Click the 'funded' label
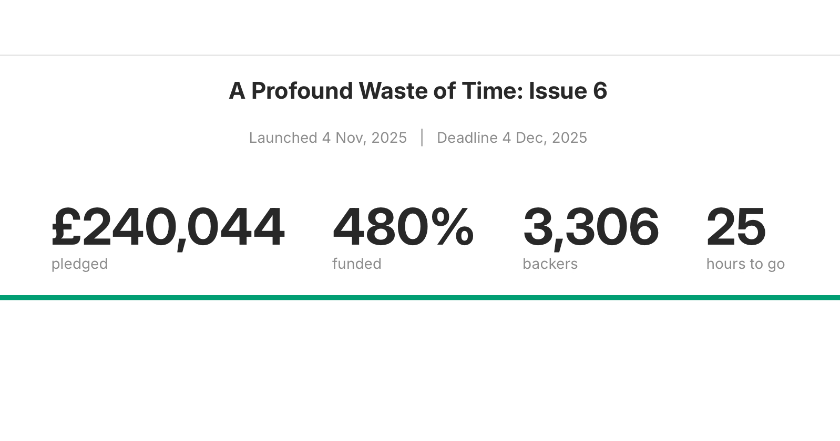The height and width of the screenshot is (441, 840). tap(356, 264)
